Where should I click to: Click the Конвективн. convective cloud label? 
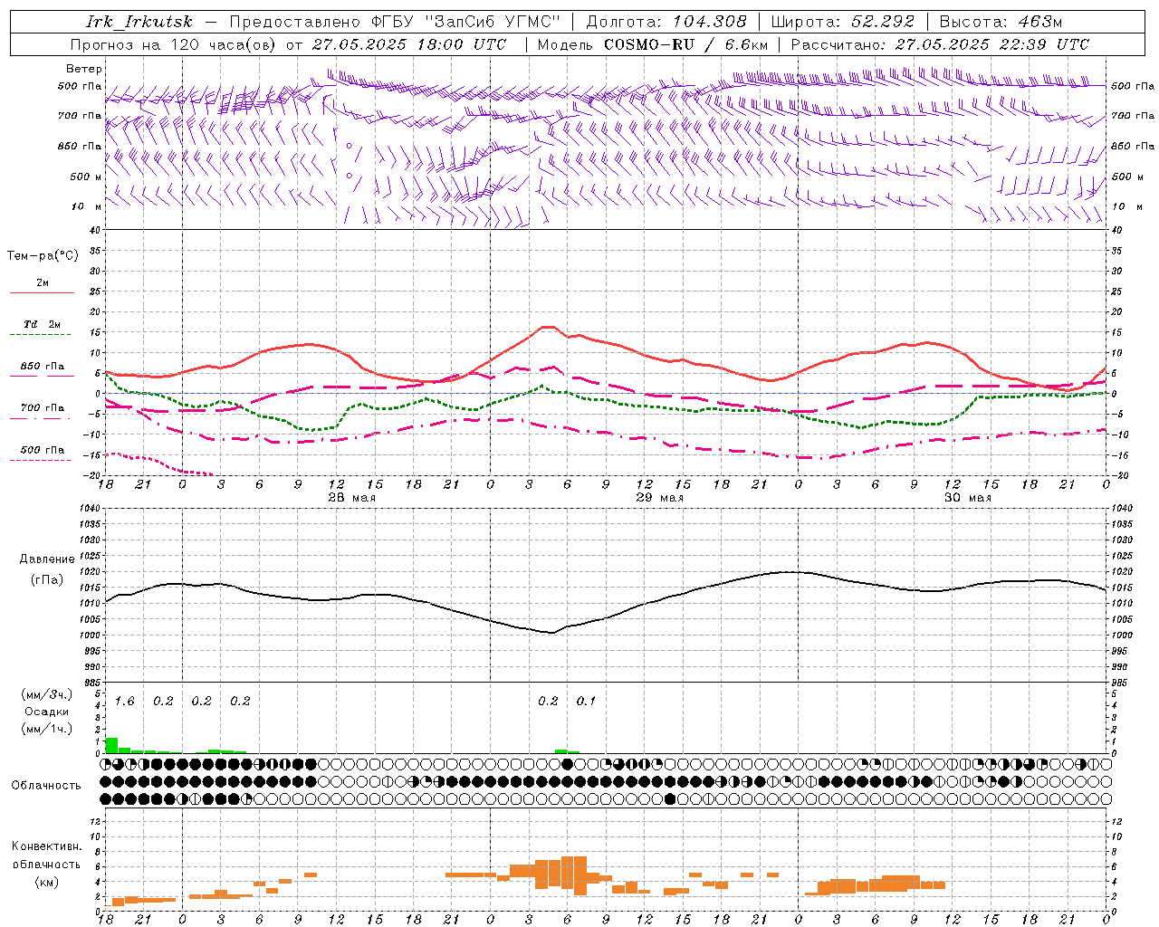click(x=46, y=846)
